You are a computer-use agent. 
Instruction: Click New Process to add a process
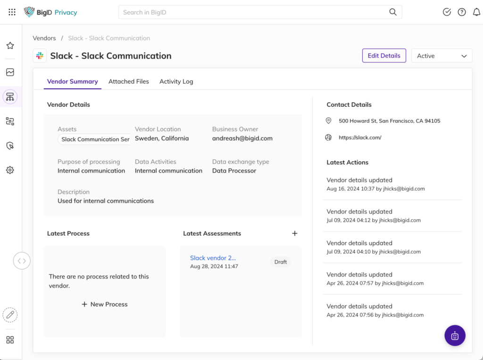click(105, 304)
